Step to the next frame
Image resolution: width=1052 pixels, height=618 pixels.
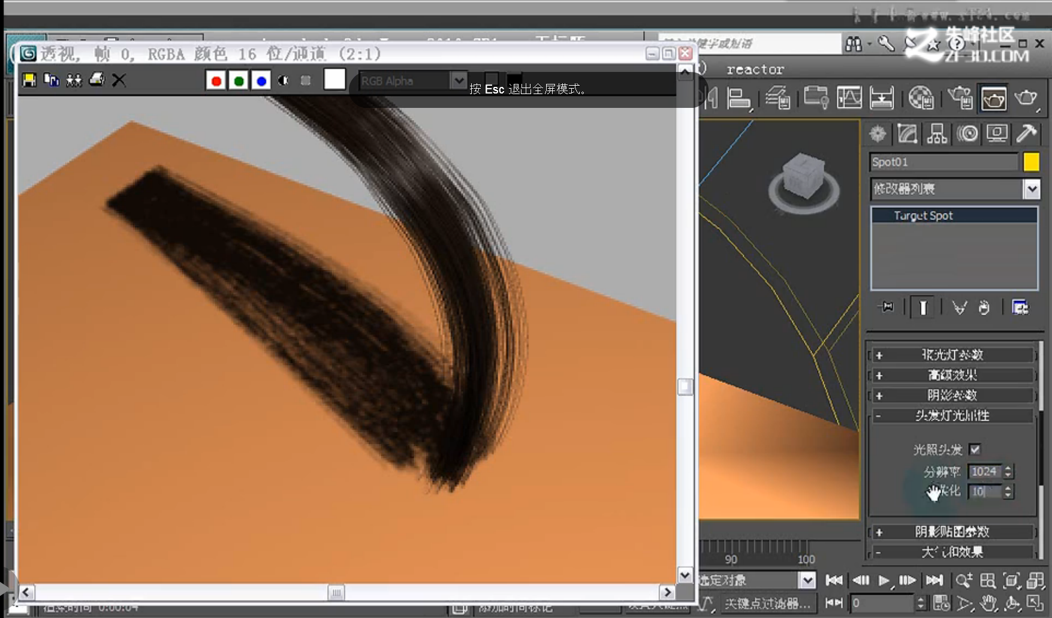pyautogui.click(x=908, y=580)
